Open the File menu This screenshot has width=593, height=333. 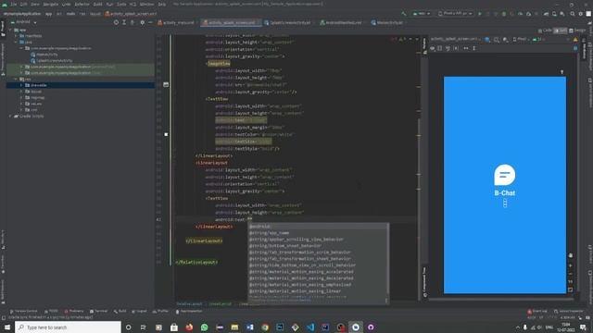pos(14,4)
